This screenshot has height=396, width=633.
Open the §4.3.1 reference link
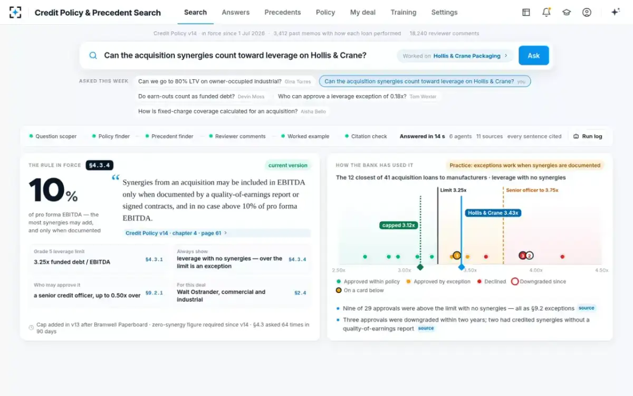click(x=154, y=259)
